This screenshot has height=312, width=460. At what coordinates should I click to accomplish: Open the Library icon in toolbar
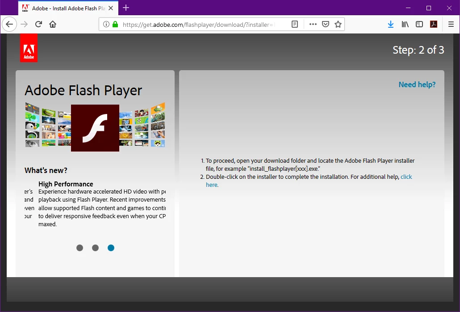(405, 24)
